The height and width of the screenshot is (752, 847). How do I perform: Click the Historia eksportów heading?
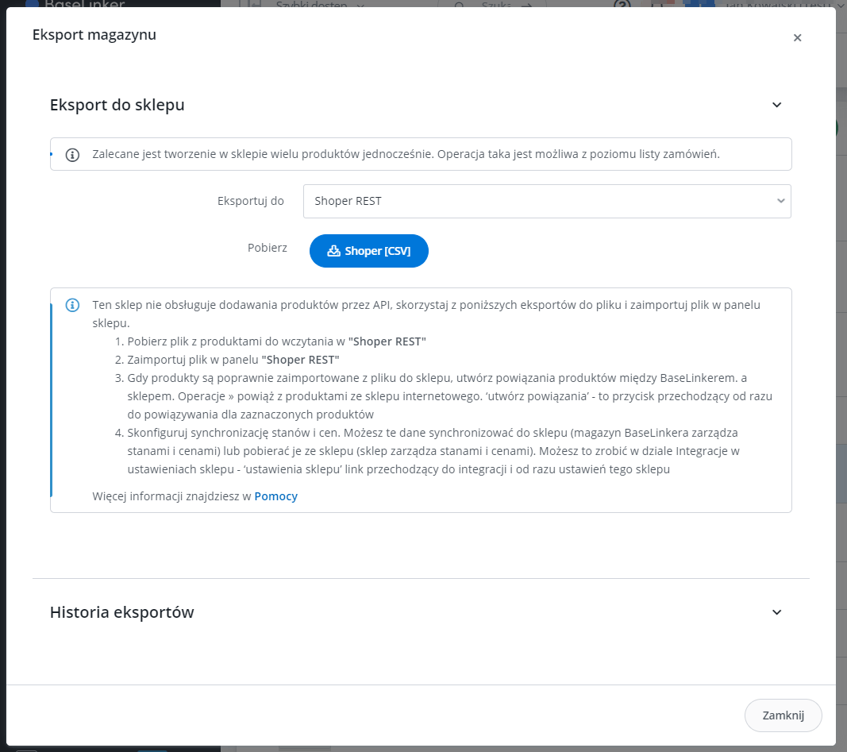[x=122, y=612]
